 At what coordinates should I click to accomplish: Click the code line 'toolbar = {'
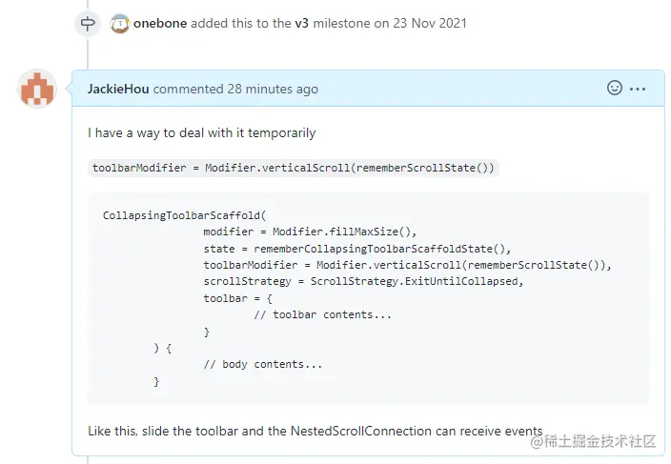point(238,298)
